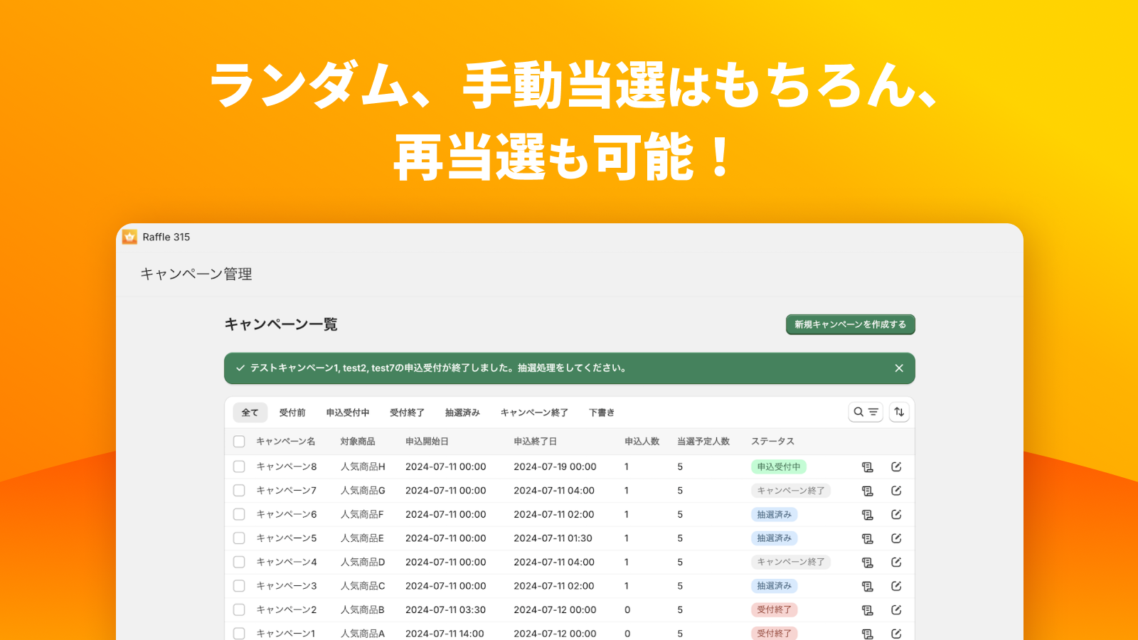Tick the checkbox next to キャンペーン7

[239, 491]
